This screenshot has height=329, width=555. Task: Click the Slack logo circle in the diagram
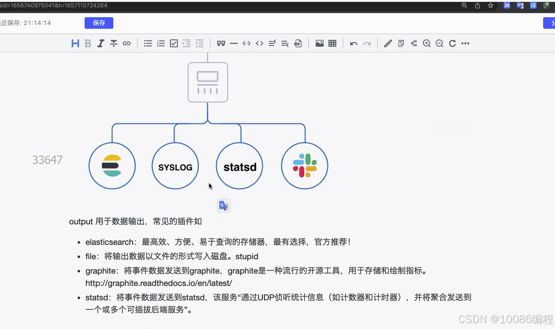click(304, 165)
